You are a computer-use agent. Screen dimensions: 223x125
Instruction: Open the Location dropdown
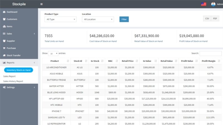pos(98,19)
